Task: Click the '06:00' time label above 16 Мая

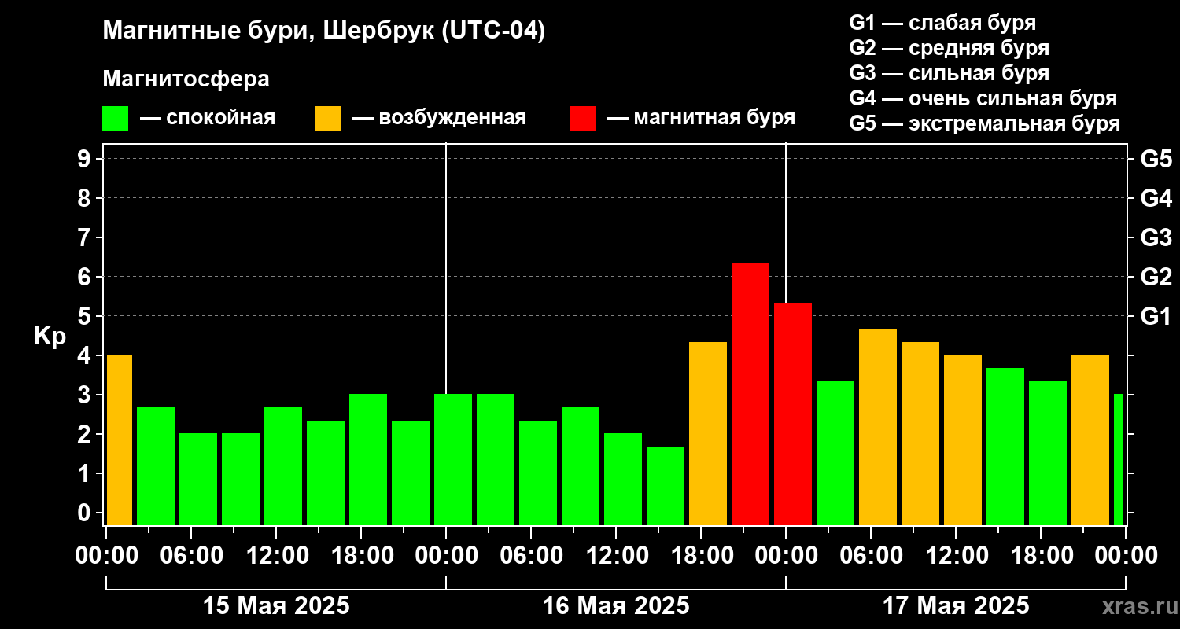Action: point(533,556)
